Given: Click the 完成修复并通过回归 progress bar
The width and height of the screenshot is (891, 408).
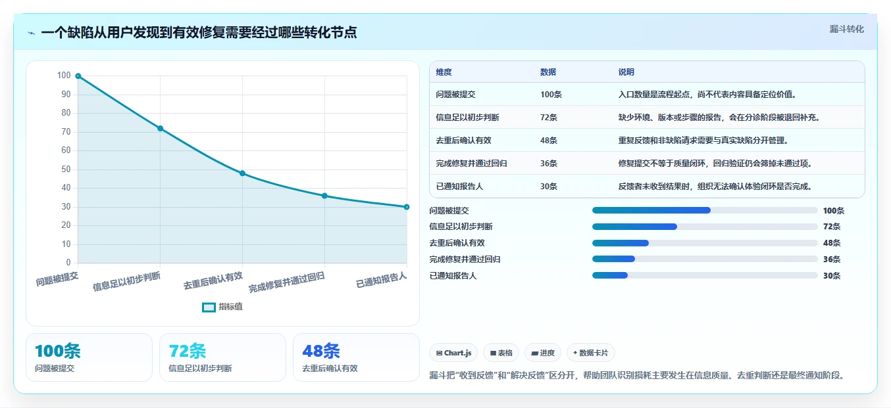Looking at the screenshot, I should (x=705, y=260).
